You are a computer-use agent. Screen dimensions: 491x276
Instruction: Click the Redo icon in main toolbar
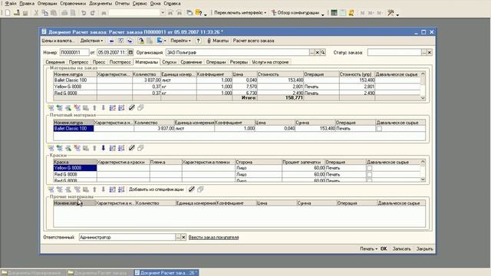pyautogui.click(x=93, y=13)
